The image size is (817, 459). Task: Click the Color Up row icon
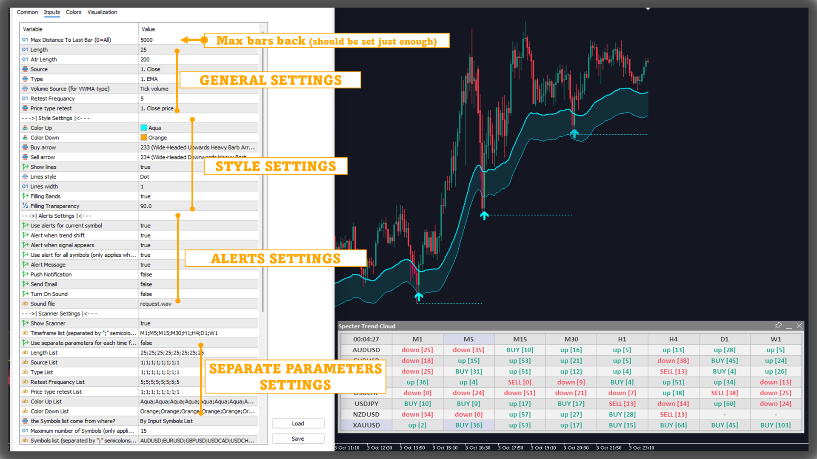[25, 128]
